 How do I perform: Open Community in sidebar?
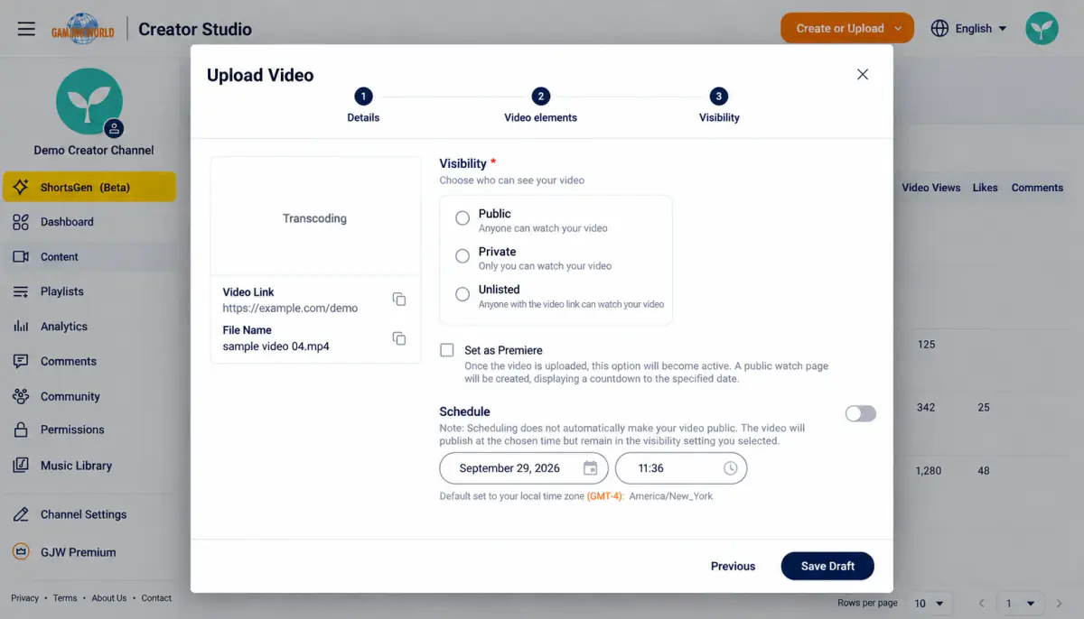[x=89, y=396]
